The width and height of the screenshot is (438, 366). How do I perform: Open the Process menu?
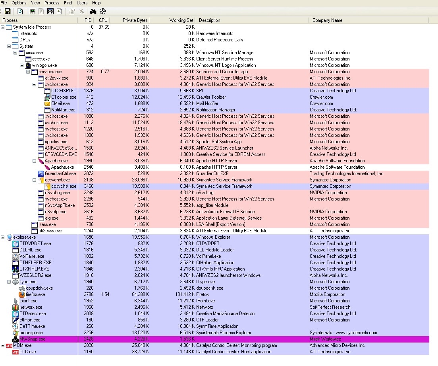pyautogui.click(x=52, y=3)
